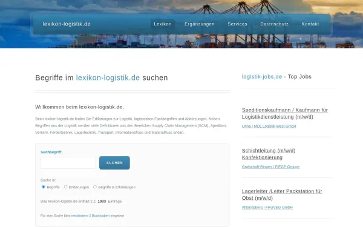Click the 'Suche in:' label
Viewport: 363px width, 227px height.
(48, 180)
